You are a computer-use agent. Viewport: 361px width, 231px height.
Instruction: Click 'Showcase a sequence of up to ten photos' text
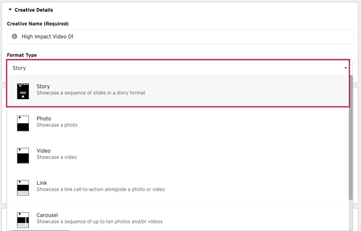click(x=100, y=222)
